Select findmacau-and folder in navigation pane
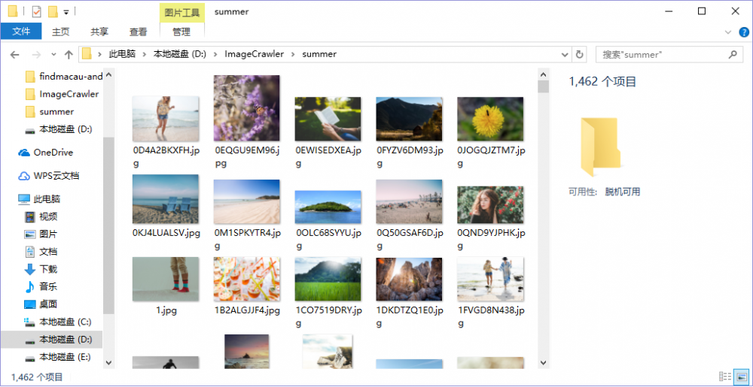 pos(64,77)
